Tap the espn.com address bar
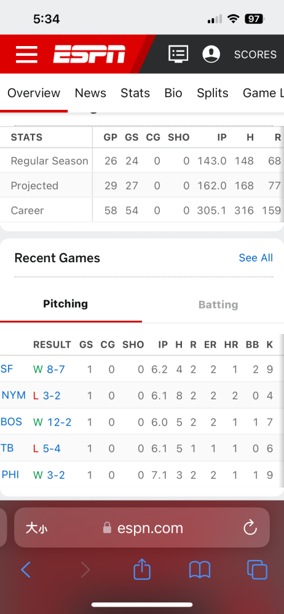Image resolution: width=284 pixels, height=614 pixels. point(142,528)
